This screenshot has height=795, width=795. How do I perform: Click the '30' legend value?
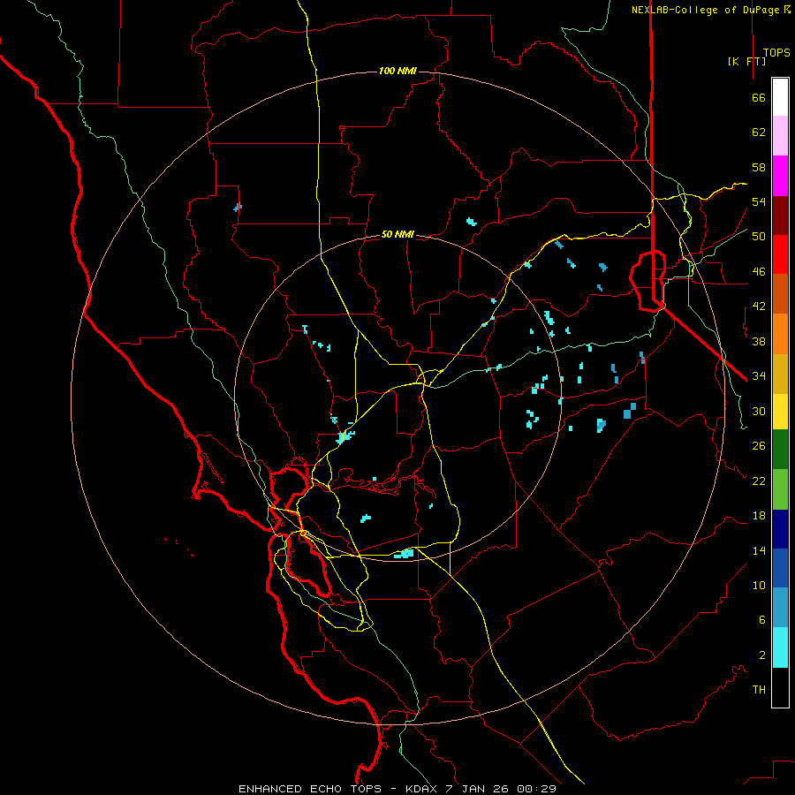(759, 411)
